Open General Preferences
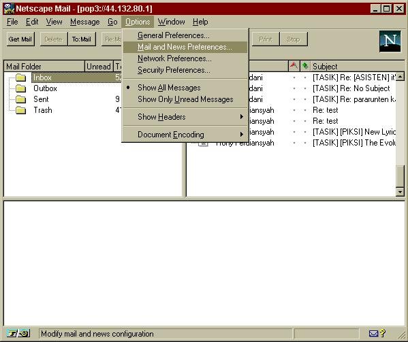The height and width of the screenshot is (342, 408). 185,35
